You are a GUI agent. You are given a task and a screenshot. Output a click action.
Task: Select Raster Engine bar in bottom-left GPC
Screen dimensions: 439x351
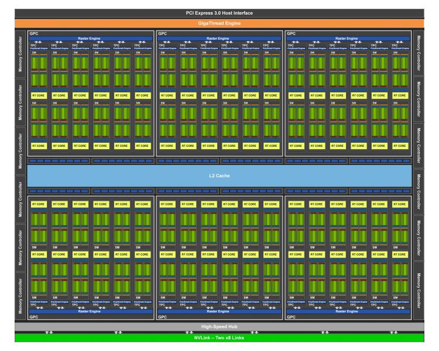90,311
